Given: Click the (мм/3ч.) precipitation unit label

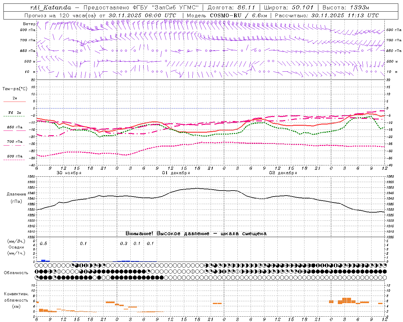Looking at the screenshot, I should (x=16, y=241).
